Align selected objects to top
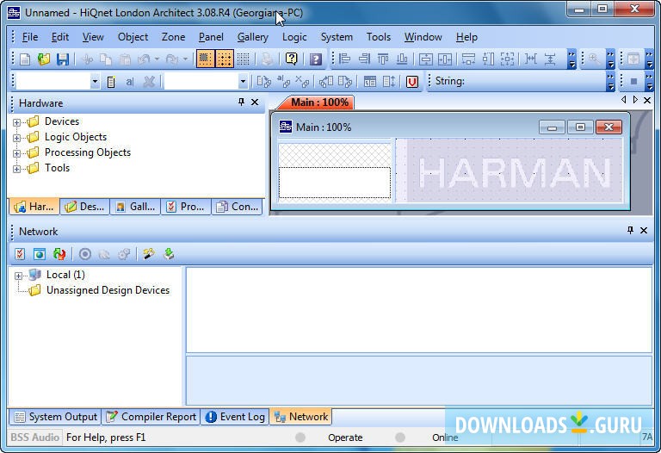The width and height of the screenshot is (661, 453). (383, 59)
